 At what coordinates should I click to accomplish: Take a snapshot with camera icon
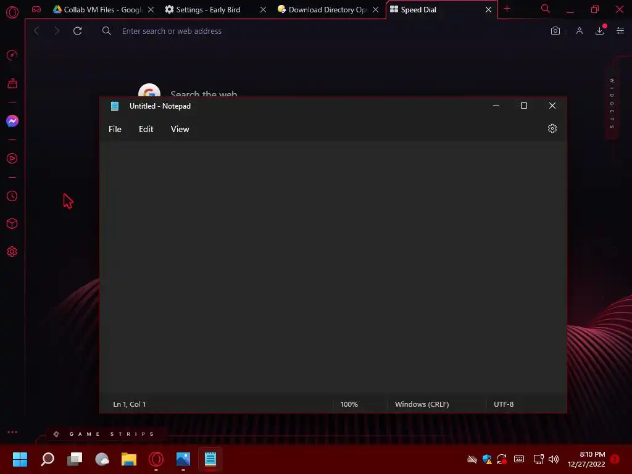tap(555, 31)
